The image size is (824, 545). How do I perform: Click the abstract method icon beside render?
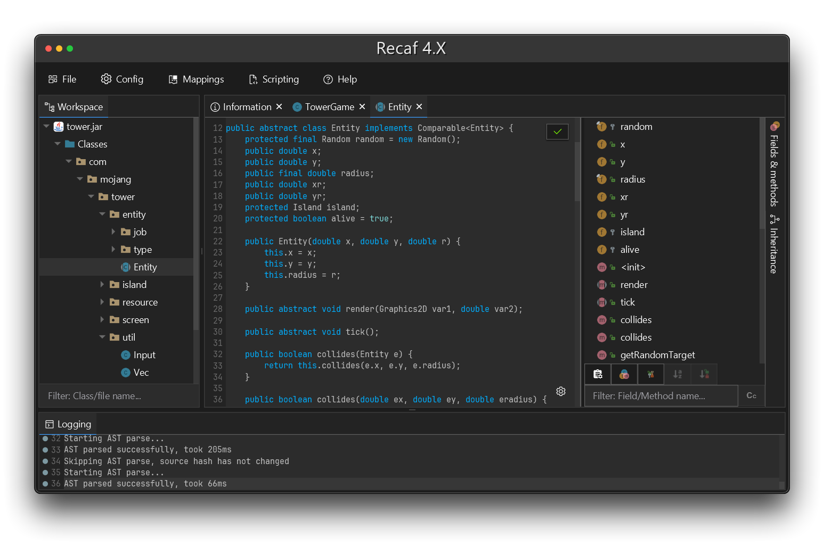602,285
